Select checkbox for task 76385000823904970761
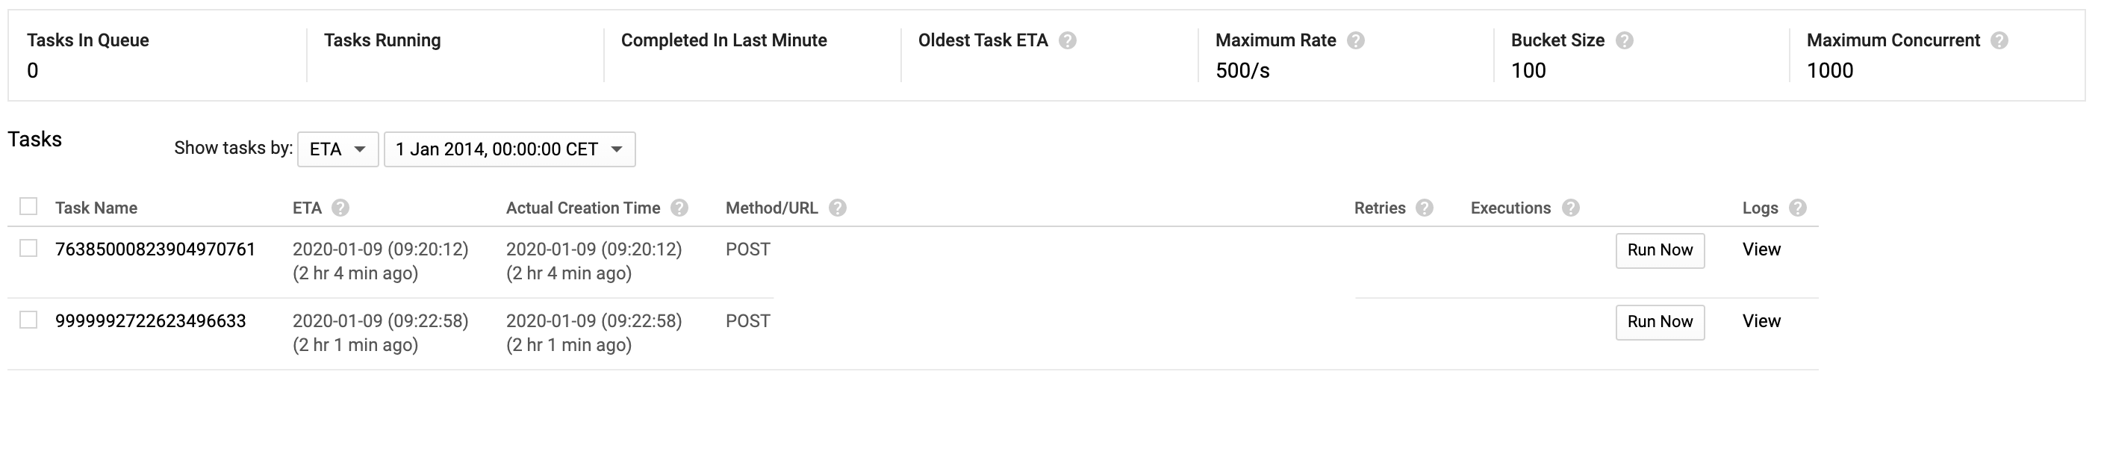The image size is (2104, 475). pos(28,249)
